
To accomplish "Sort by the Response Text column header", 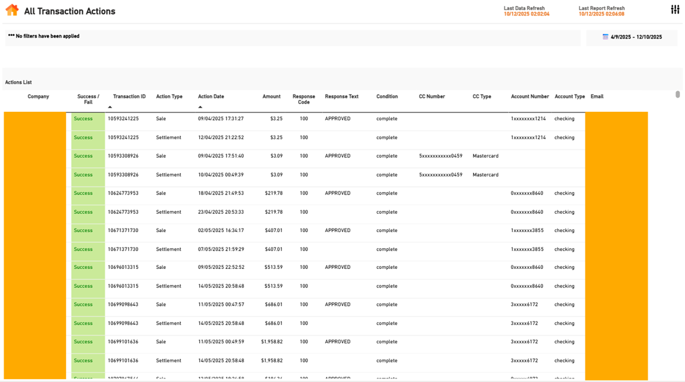I will (x=342, y=97).
